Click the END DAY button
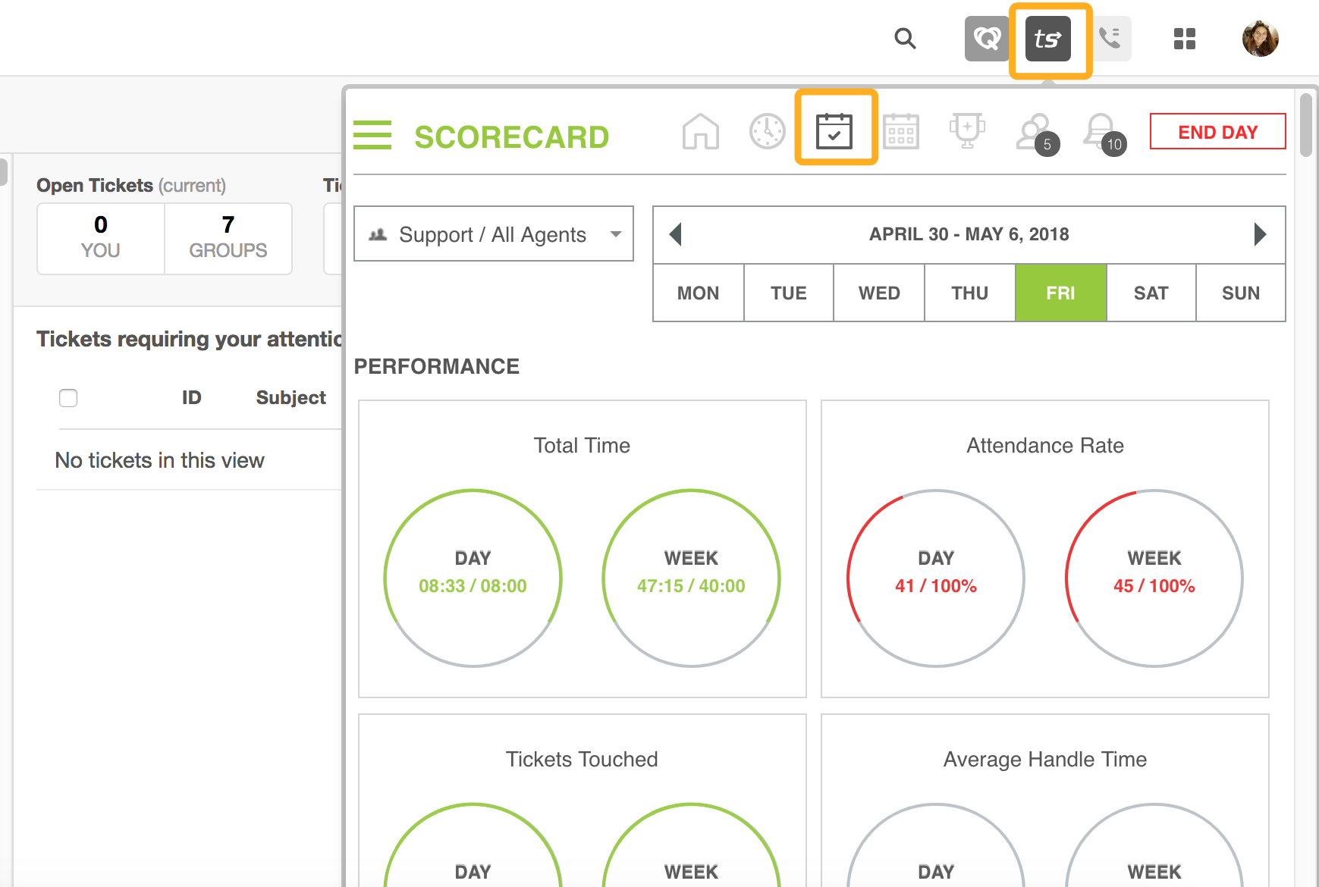Viewport: 1319px width, 887px height. point(1218,132)
